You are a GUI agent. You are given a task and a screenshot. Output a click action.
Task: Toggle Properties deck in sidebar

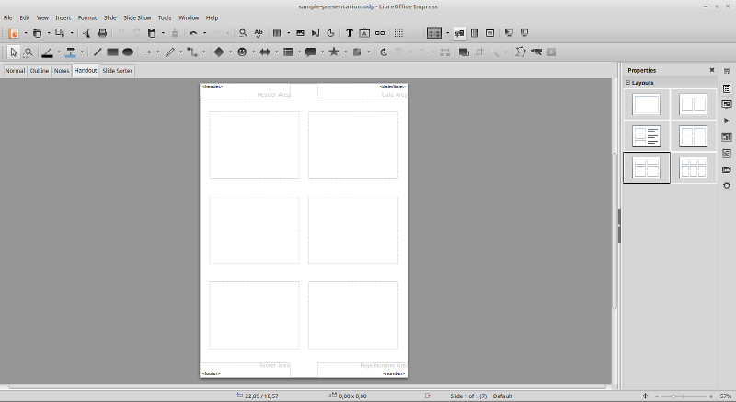[727, 88]
